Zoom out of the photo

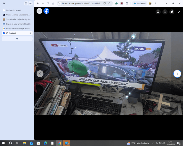click(165, 12)
